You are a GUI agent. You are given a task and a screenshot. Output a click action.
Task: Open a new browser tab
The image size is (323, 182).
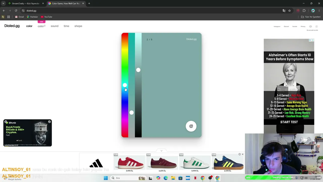coord(89,4)
